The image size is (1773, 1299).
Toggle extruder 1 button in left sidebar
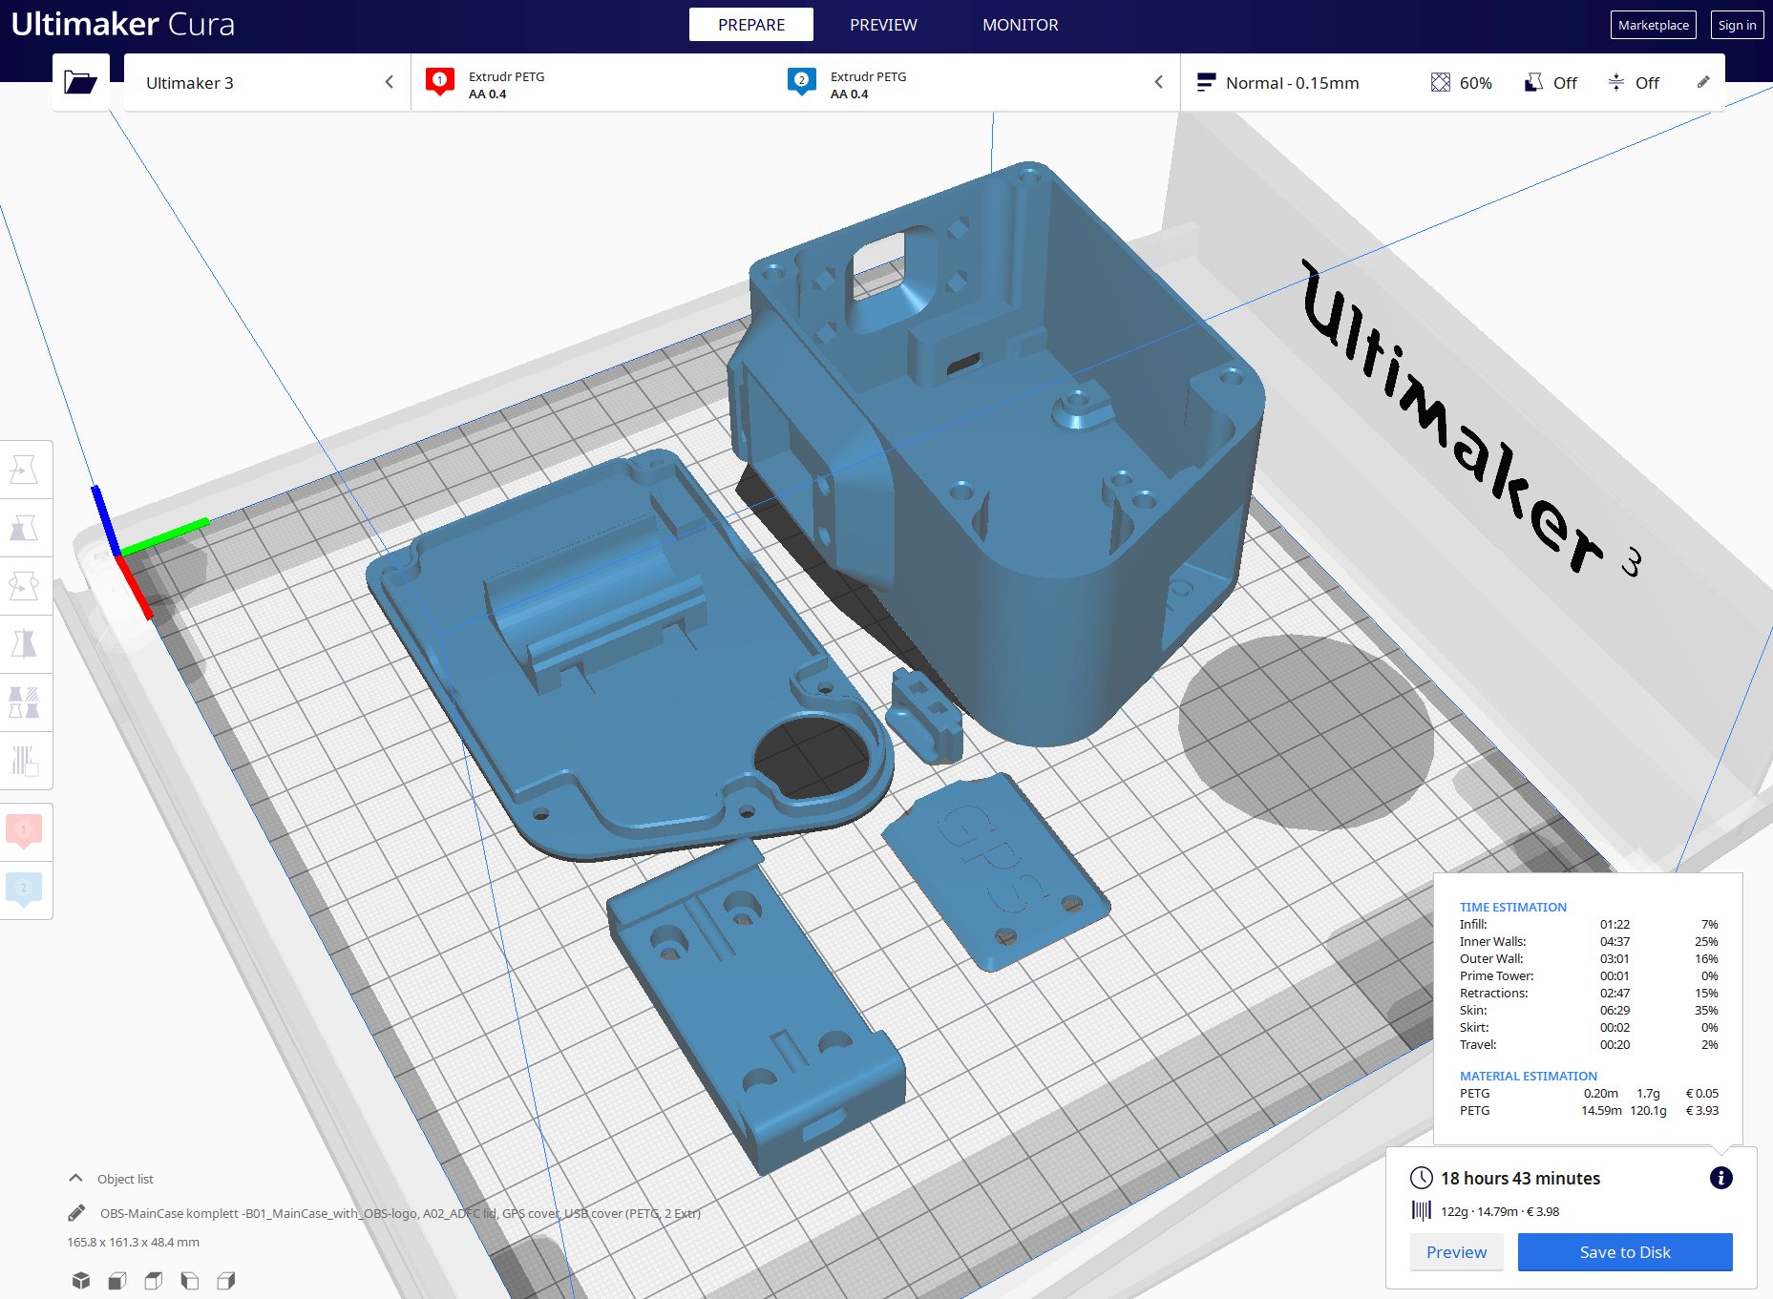[x=24, y=831]
